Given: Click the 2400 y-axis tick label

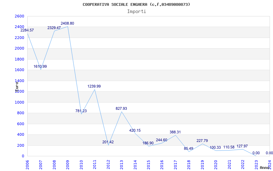Looking at the screenshot, I should click(x=19, y=27).
